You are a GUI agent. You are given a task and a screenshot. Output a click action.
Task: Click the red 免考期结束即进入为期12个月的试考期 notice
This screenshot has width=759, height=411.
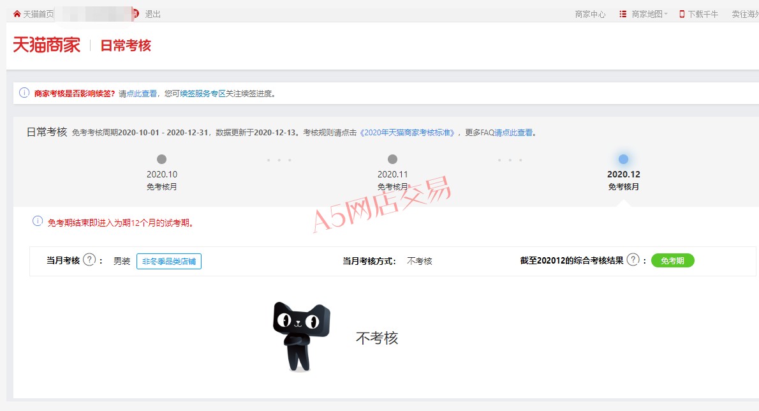[121, 223]
